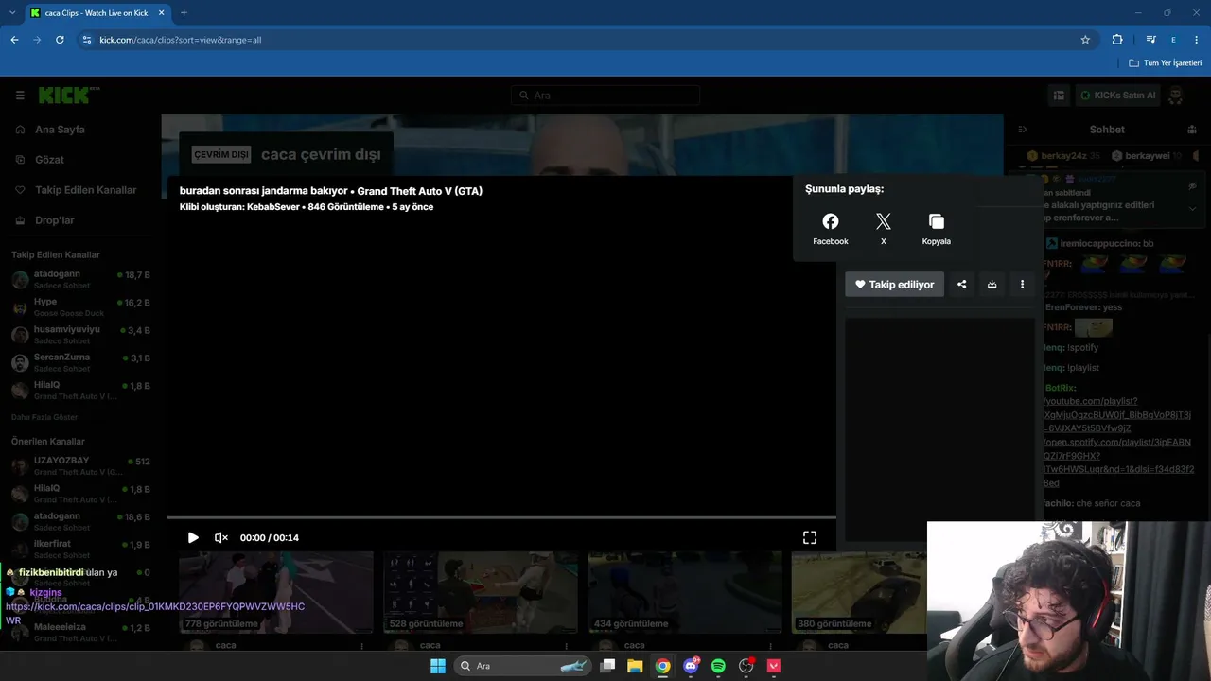Open Drop'lar in the sidebar
Viewport: 1211px width, 681px height.
tap(54, 220)
